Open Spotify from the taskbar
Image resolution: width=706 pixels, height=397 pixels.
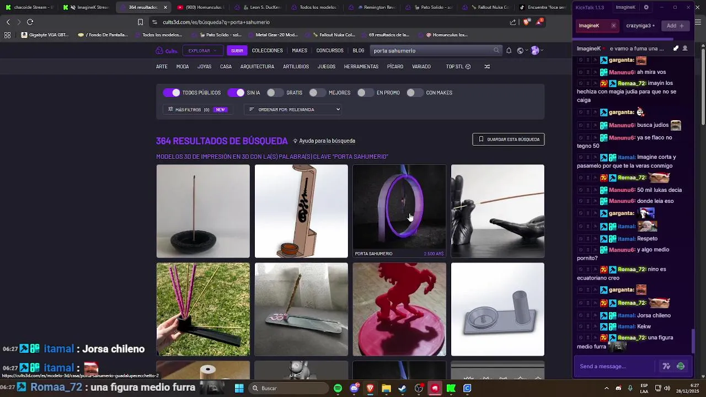pyautogui.click(x=338, y=388)
